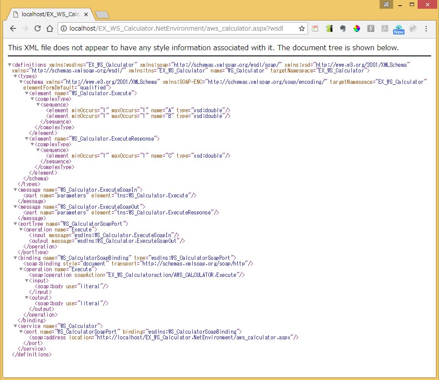Open the extension with the New badge
This screenshot has height=380, width=439.
[399, 29]
